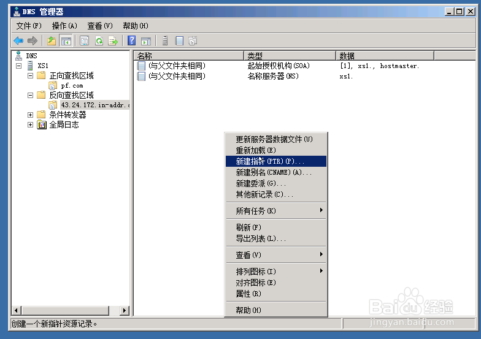Select the DNS root node icon

click(18, 55)
